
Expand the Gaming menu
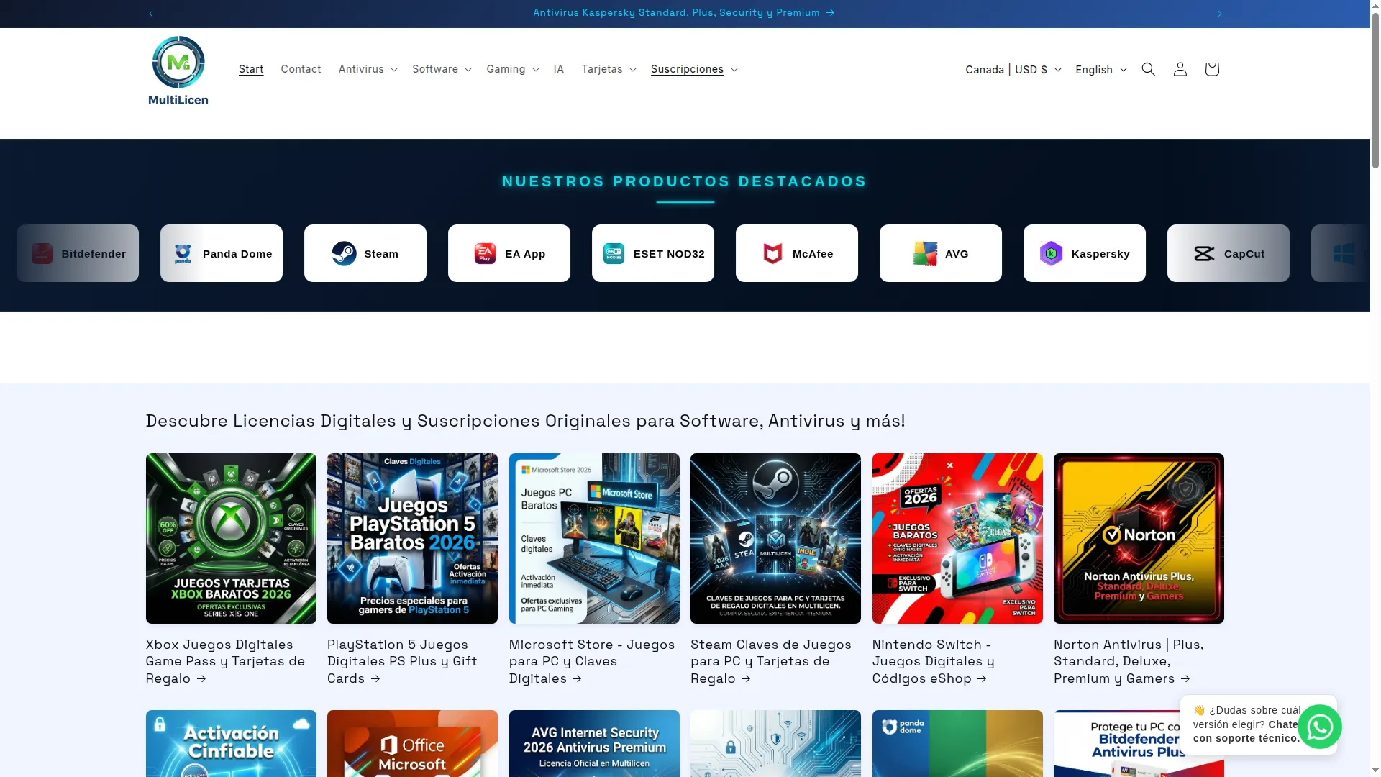(512, 69)
